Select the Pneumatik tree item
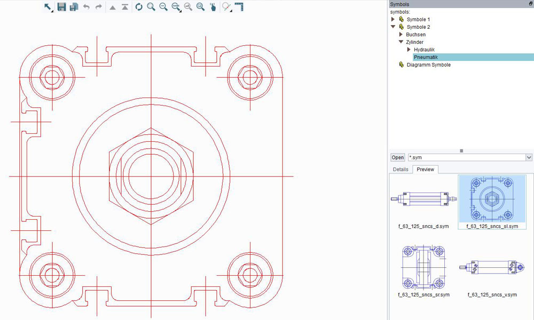Viewport: 534px width, 320px height. pos(426,57)
